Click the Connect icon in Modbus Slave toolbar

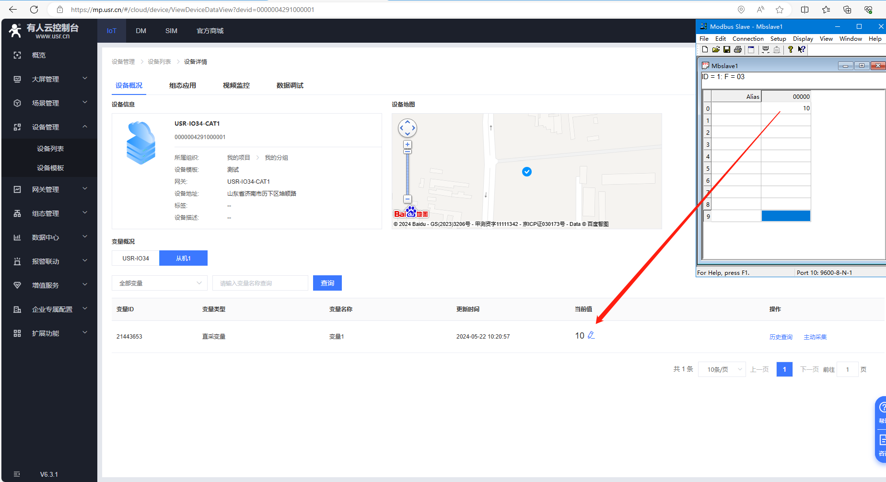click(x=766, y=49)
